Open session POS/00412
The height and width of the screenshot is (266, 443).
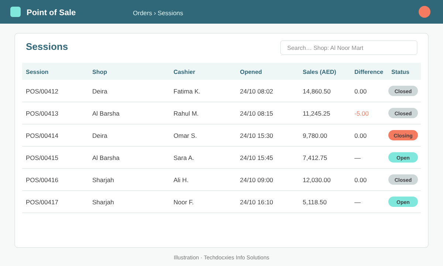(x=42, y=91)
